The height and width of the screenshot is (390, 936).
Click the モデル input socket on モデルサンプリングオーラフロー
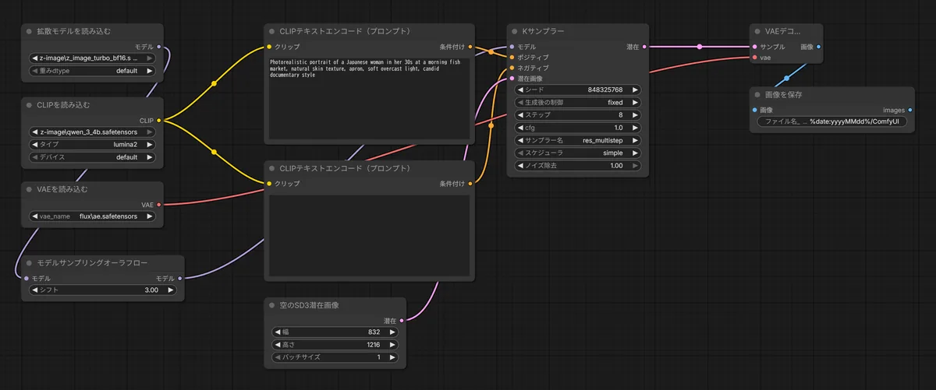[x=27, y=278]
